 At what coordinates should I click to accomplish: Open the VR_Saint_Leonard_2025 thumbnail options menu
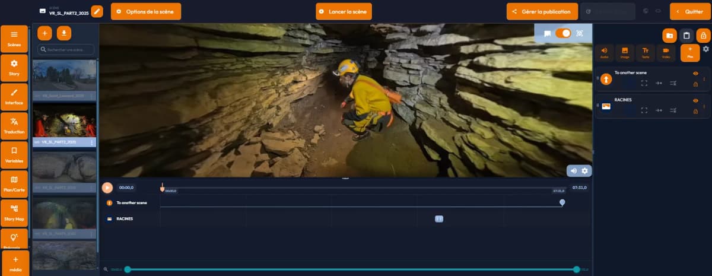point(91,96)
